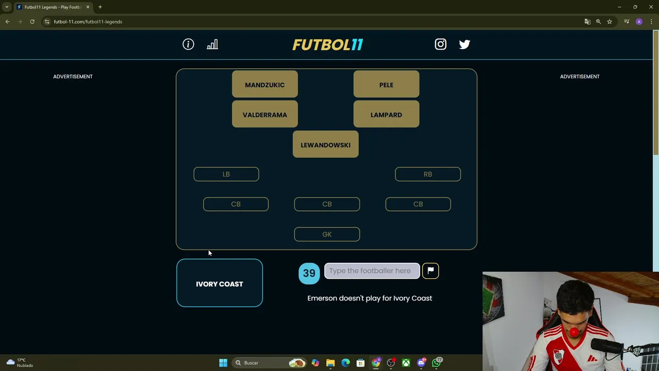Reload the page with refresh icon

32,22
